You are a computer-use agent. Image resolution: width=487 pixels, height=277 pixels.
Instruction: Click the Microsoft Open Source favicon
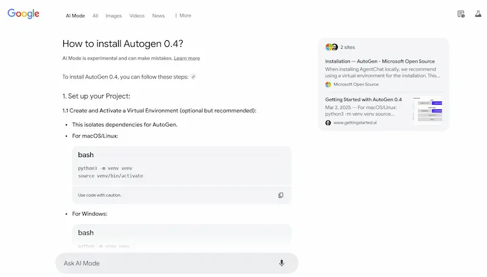(328, 85)
